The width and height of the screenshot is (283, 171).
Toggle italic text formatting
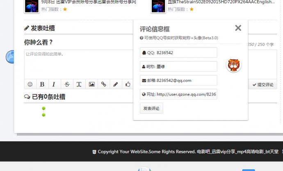(x=54, y=84)
